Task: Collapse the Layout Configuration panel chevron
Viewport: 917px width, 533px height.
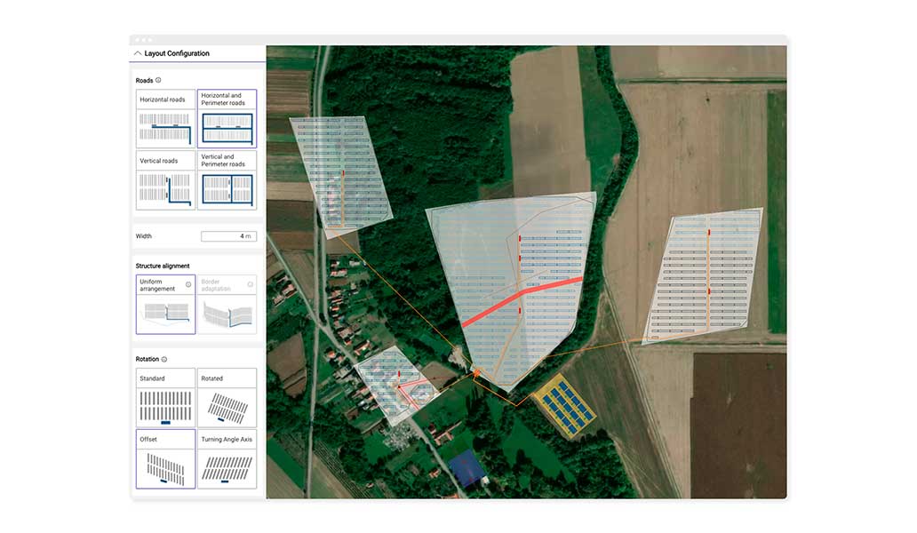Action: click(x=138, y=53)
